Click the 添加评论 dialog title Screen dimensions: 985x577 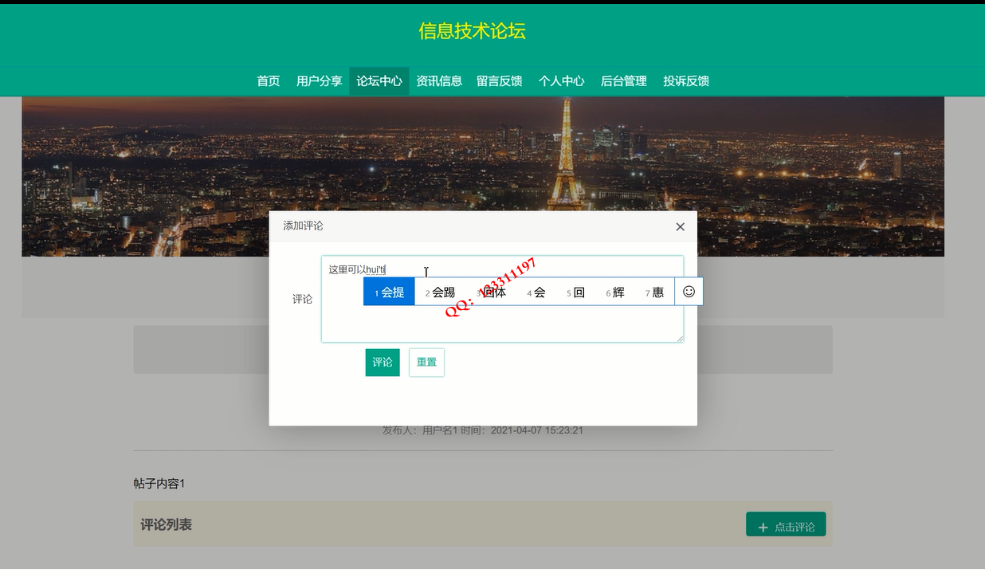pos(304,226)
